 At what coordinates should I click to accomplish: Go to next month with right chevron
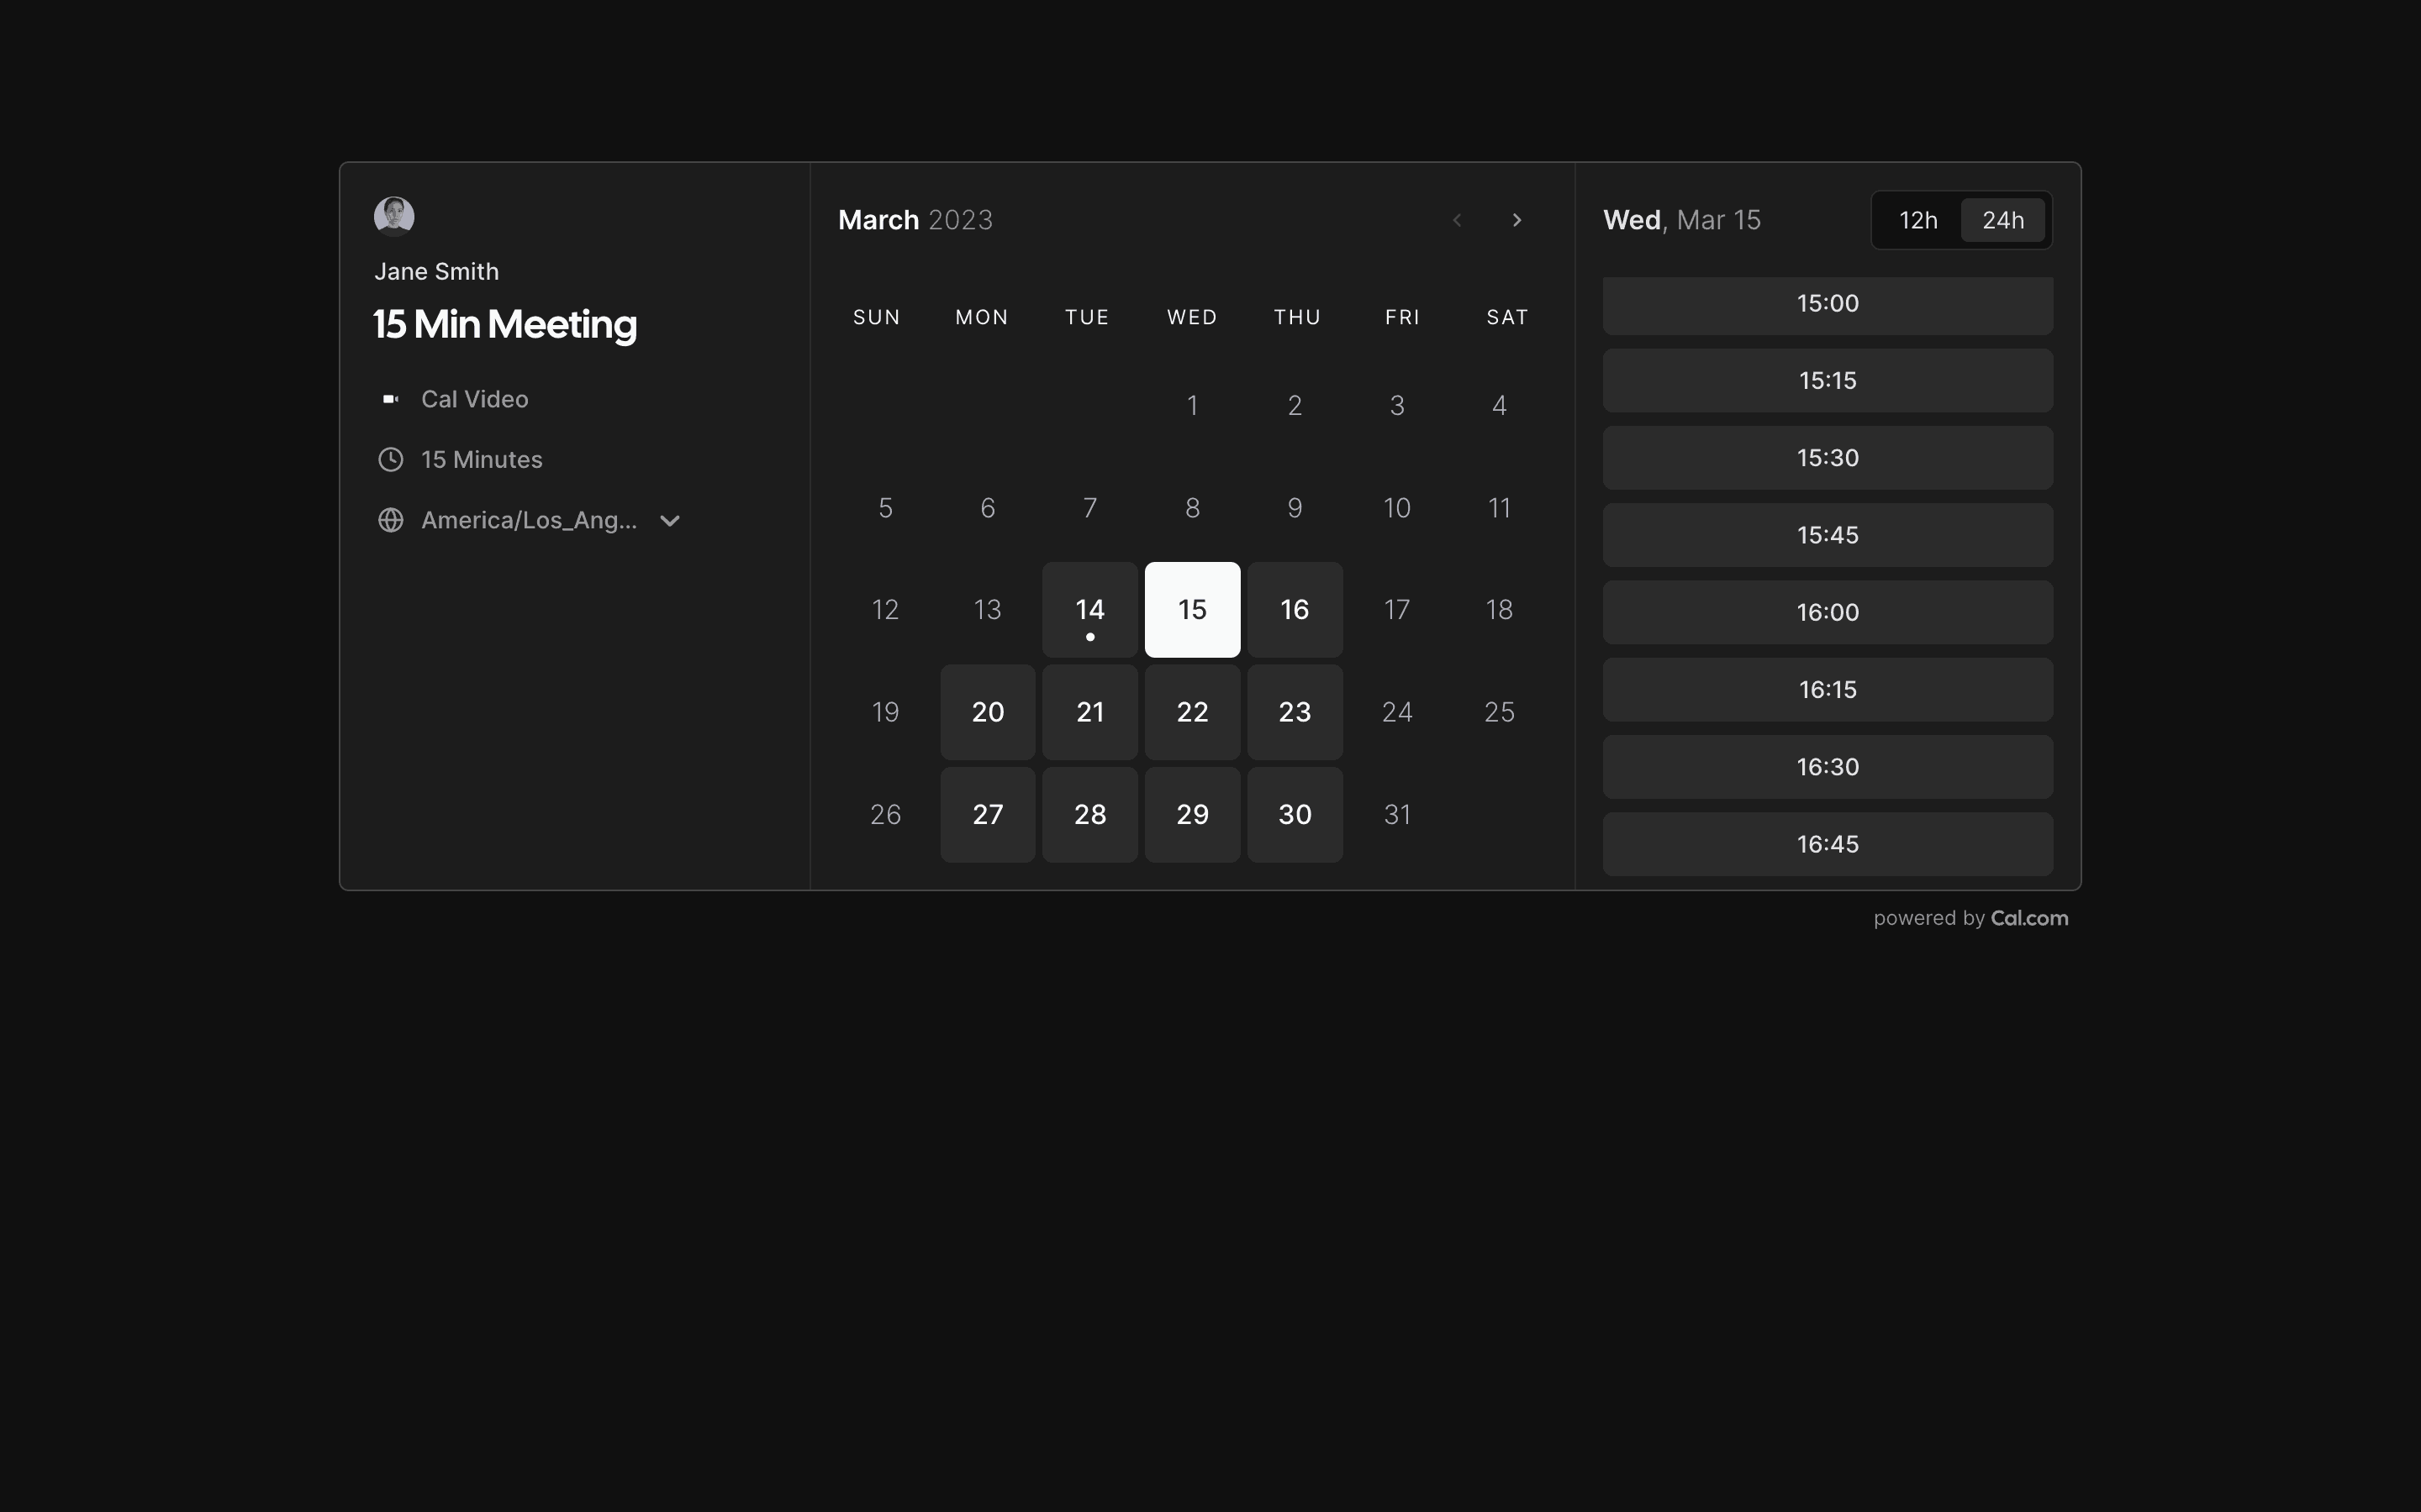click(x=1516, y=220)
